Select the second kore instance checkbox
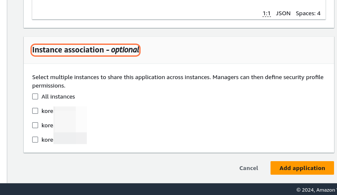Screen dimensions: 337x195 [35, 125]
